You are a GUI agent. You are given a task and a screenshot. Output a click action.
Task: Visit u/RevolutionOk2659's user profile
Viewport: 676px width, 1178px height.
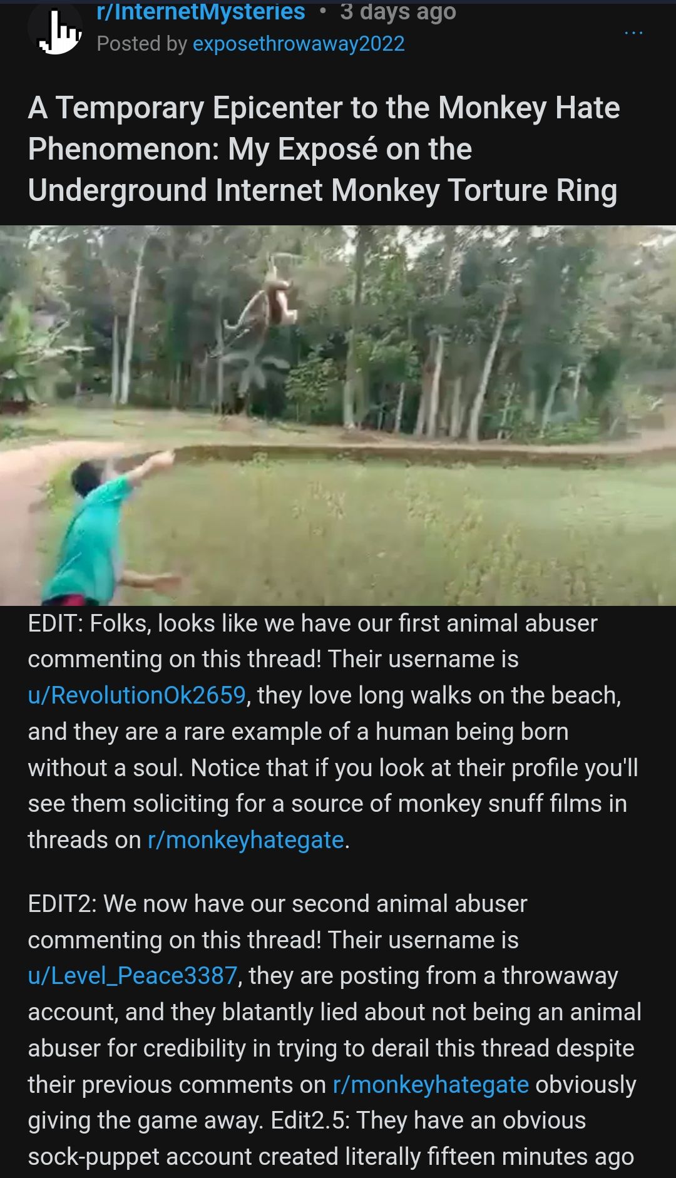[x=137, y=695]
